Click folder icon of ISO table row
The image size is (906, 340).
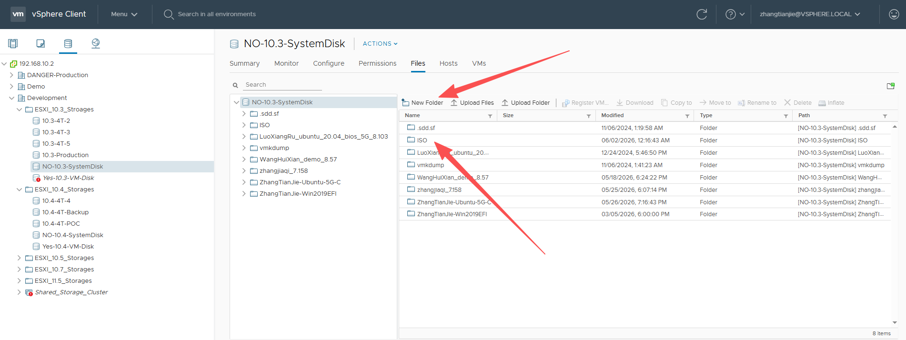click(411, 140)
